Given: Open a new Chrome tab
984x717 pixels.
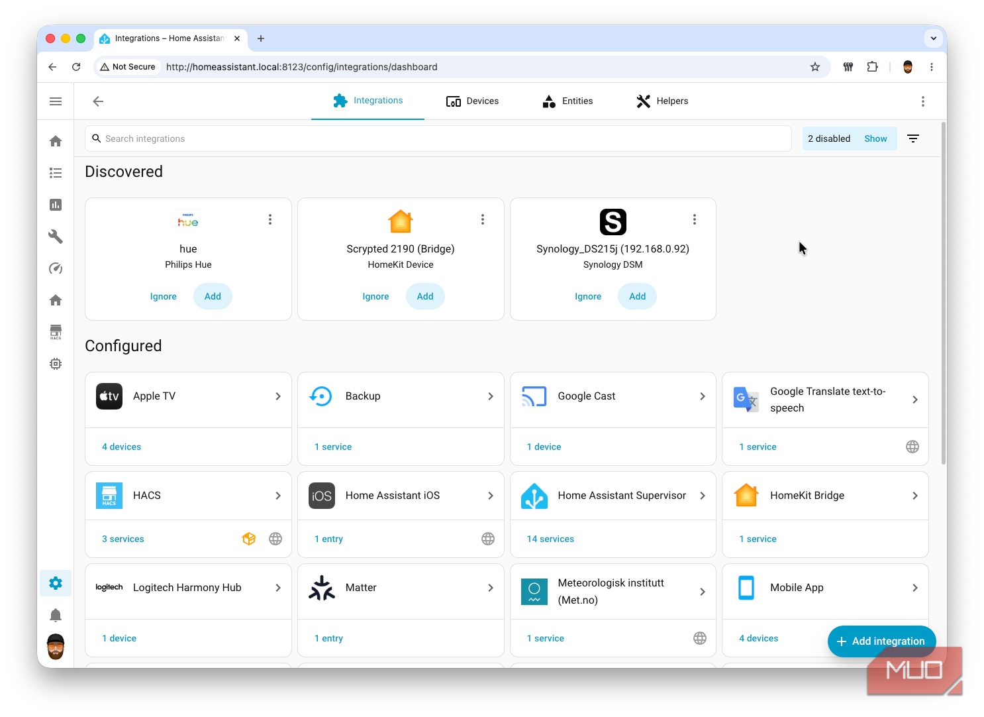Looking at the screenshot, I should (261, 38).
